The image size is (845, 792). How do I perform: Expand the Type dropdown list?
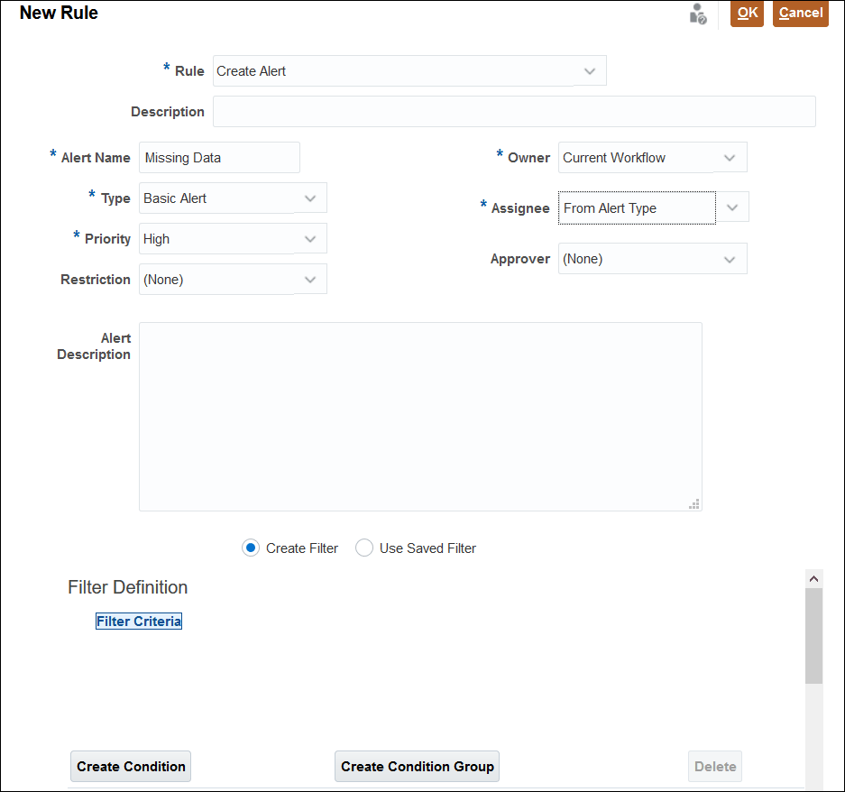310,198
